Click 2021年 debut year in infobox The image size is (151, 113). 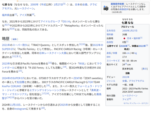pos(126,77)
